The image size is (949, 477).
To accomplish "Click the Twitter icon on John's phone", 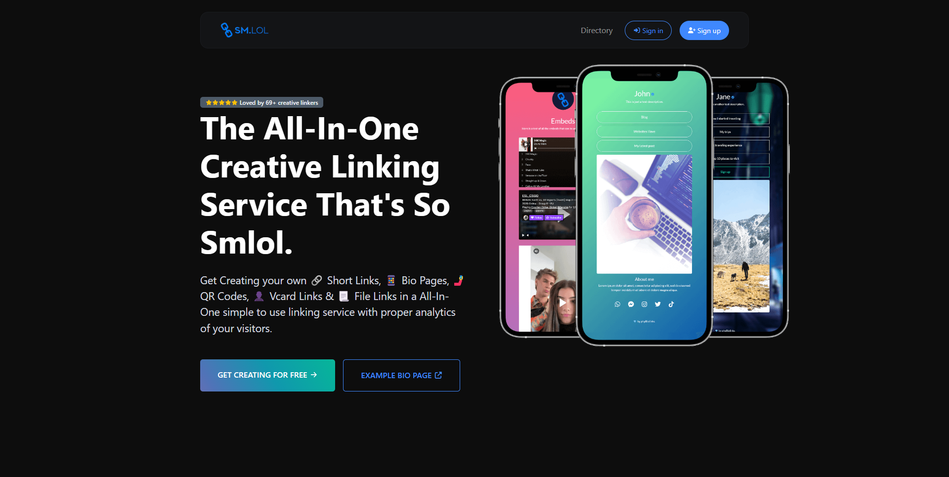I will click(x=657, y=304).
